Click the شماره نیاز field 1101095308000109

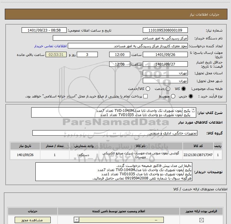click(165, 30)
